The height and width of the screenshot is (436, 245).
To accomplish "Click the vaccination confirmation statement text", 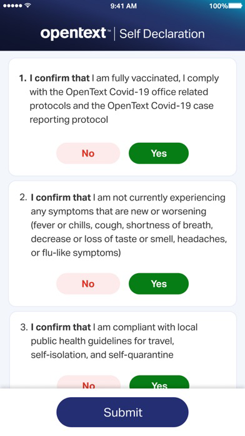I will [124, 99].
